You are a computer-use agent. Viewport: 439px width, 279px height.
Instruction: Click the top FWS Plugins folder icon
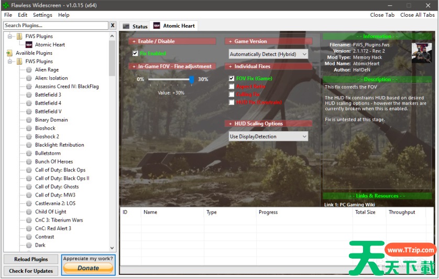(19, 36)
